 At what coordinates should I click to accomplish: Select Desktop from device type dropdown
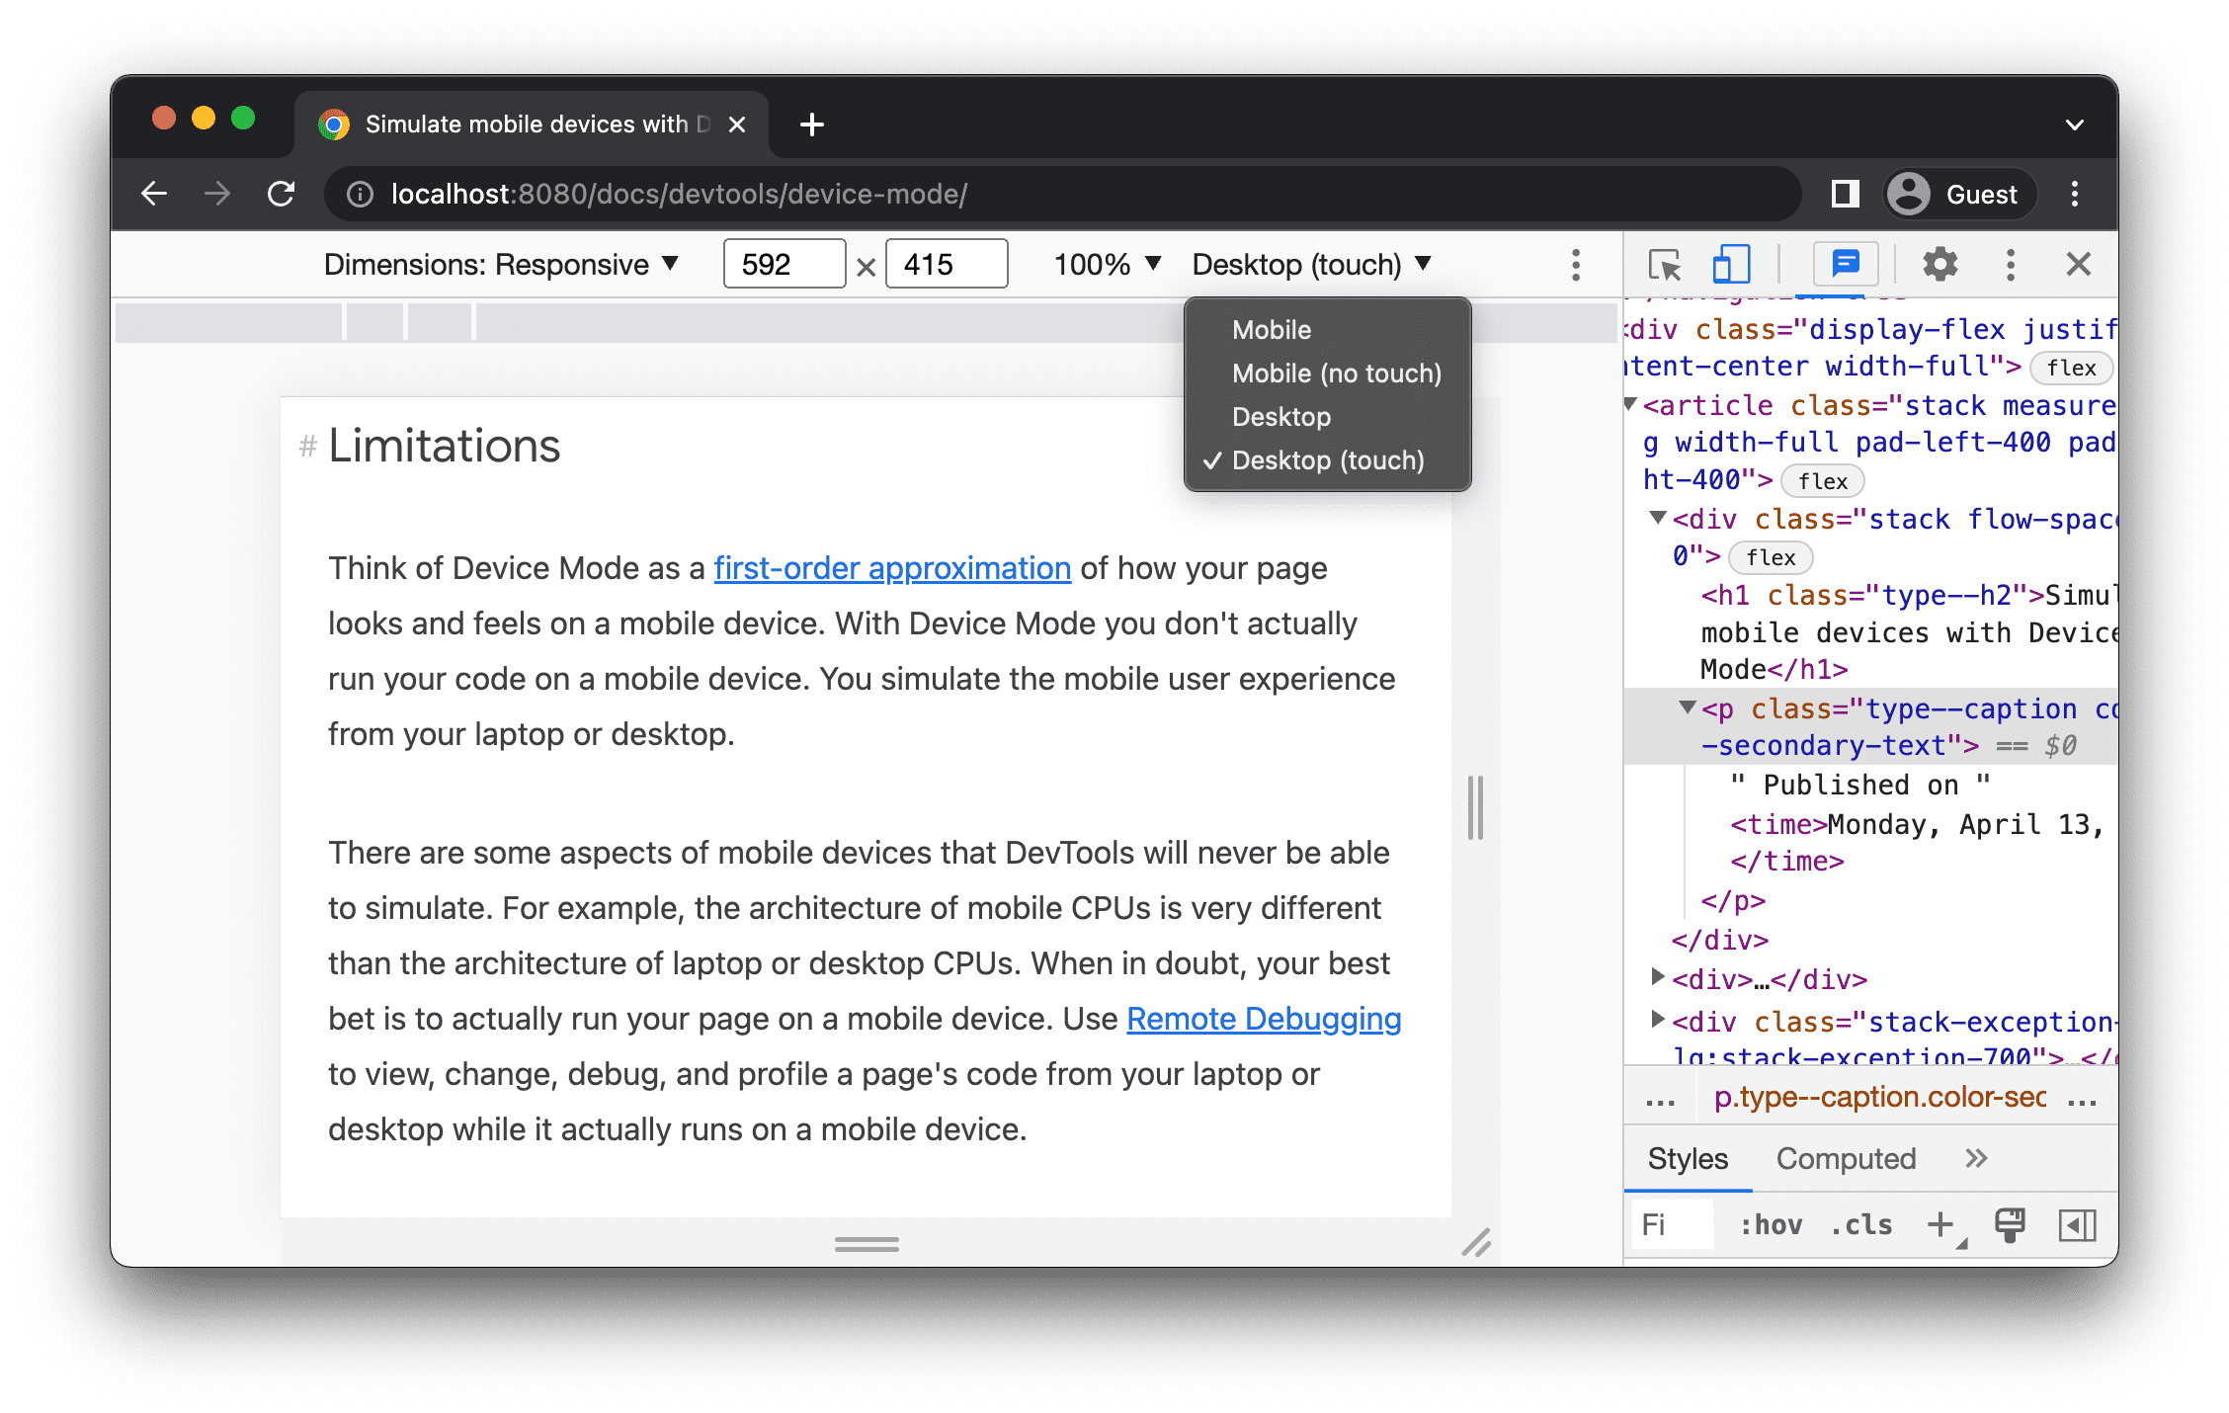(x=1285, y=417)
